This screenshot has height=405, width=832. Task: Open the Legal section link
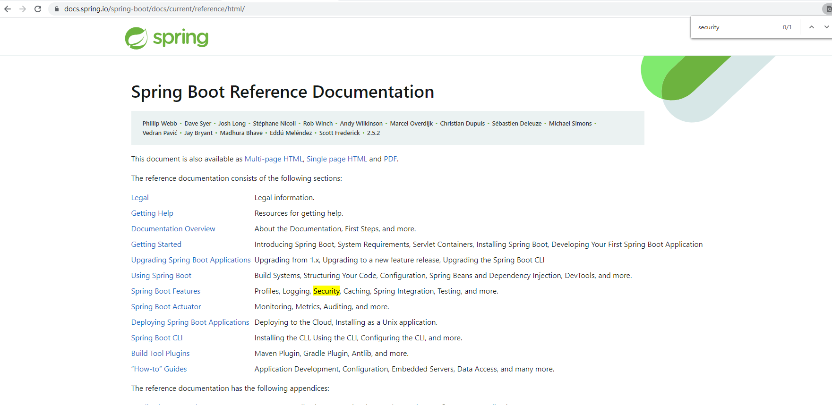(140, 198)
